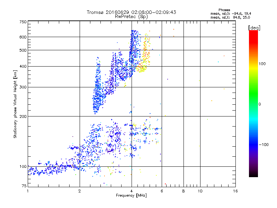Click the colorbar tick label '0'
Viewport: 277px width, 208px height.
pyautogui.click(x=260, y=104)
